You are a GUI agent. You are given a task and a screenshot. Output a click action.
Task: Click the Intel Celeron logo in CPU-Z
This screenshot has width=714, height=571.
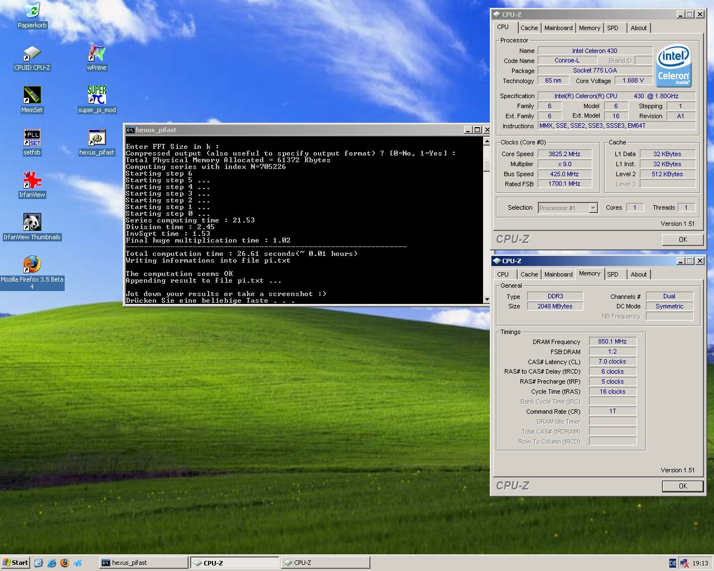pos(674,66)
